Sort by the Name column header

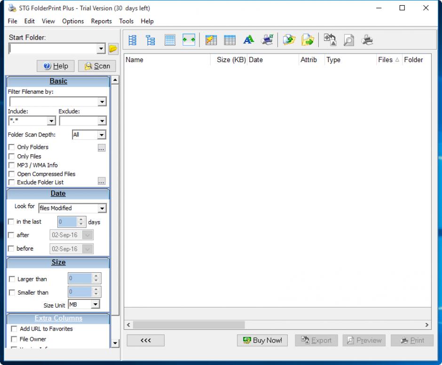click(167, 60)
